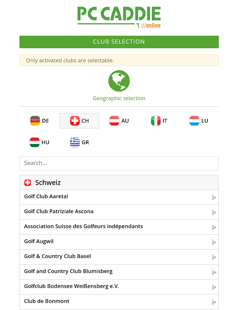
Task: Click the Swiss flag next to Schweiz
Action: pyautogui.click(x=28, y=183)
